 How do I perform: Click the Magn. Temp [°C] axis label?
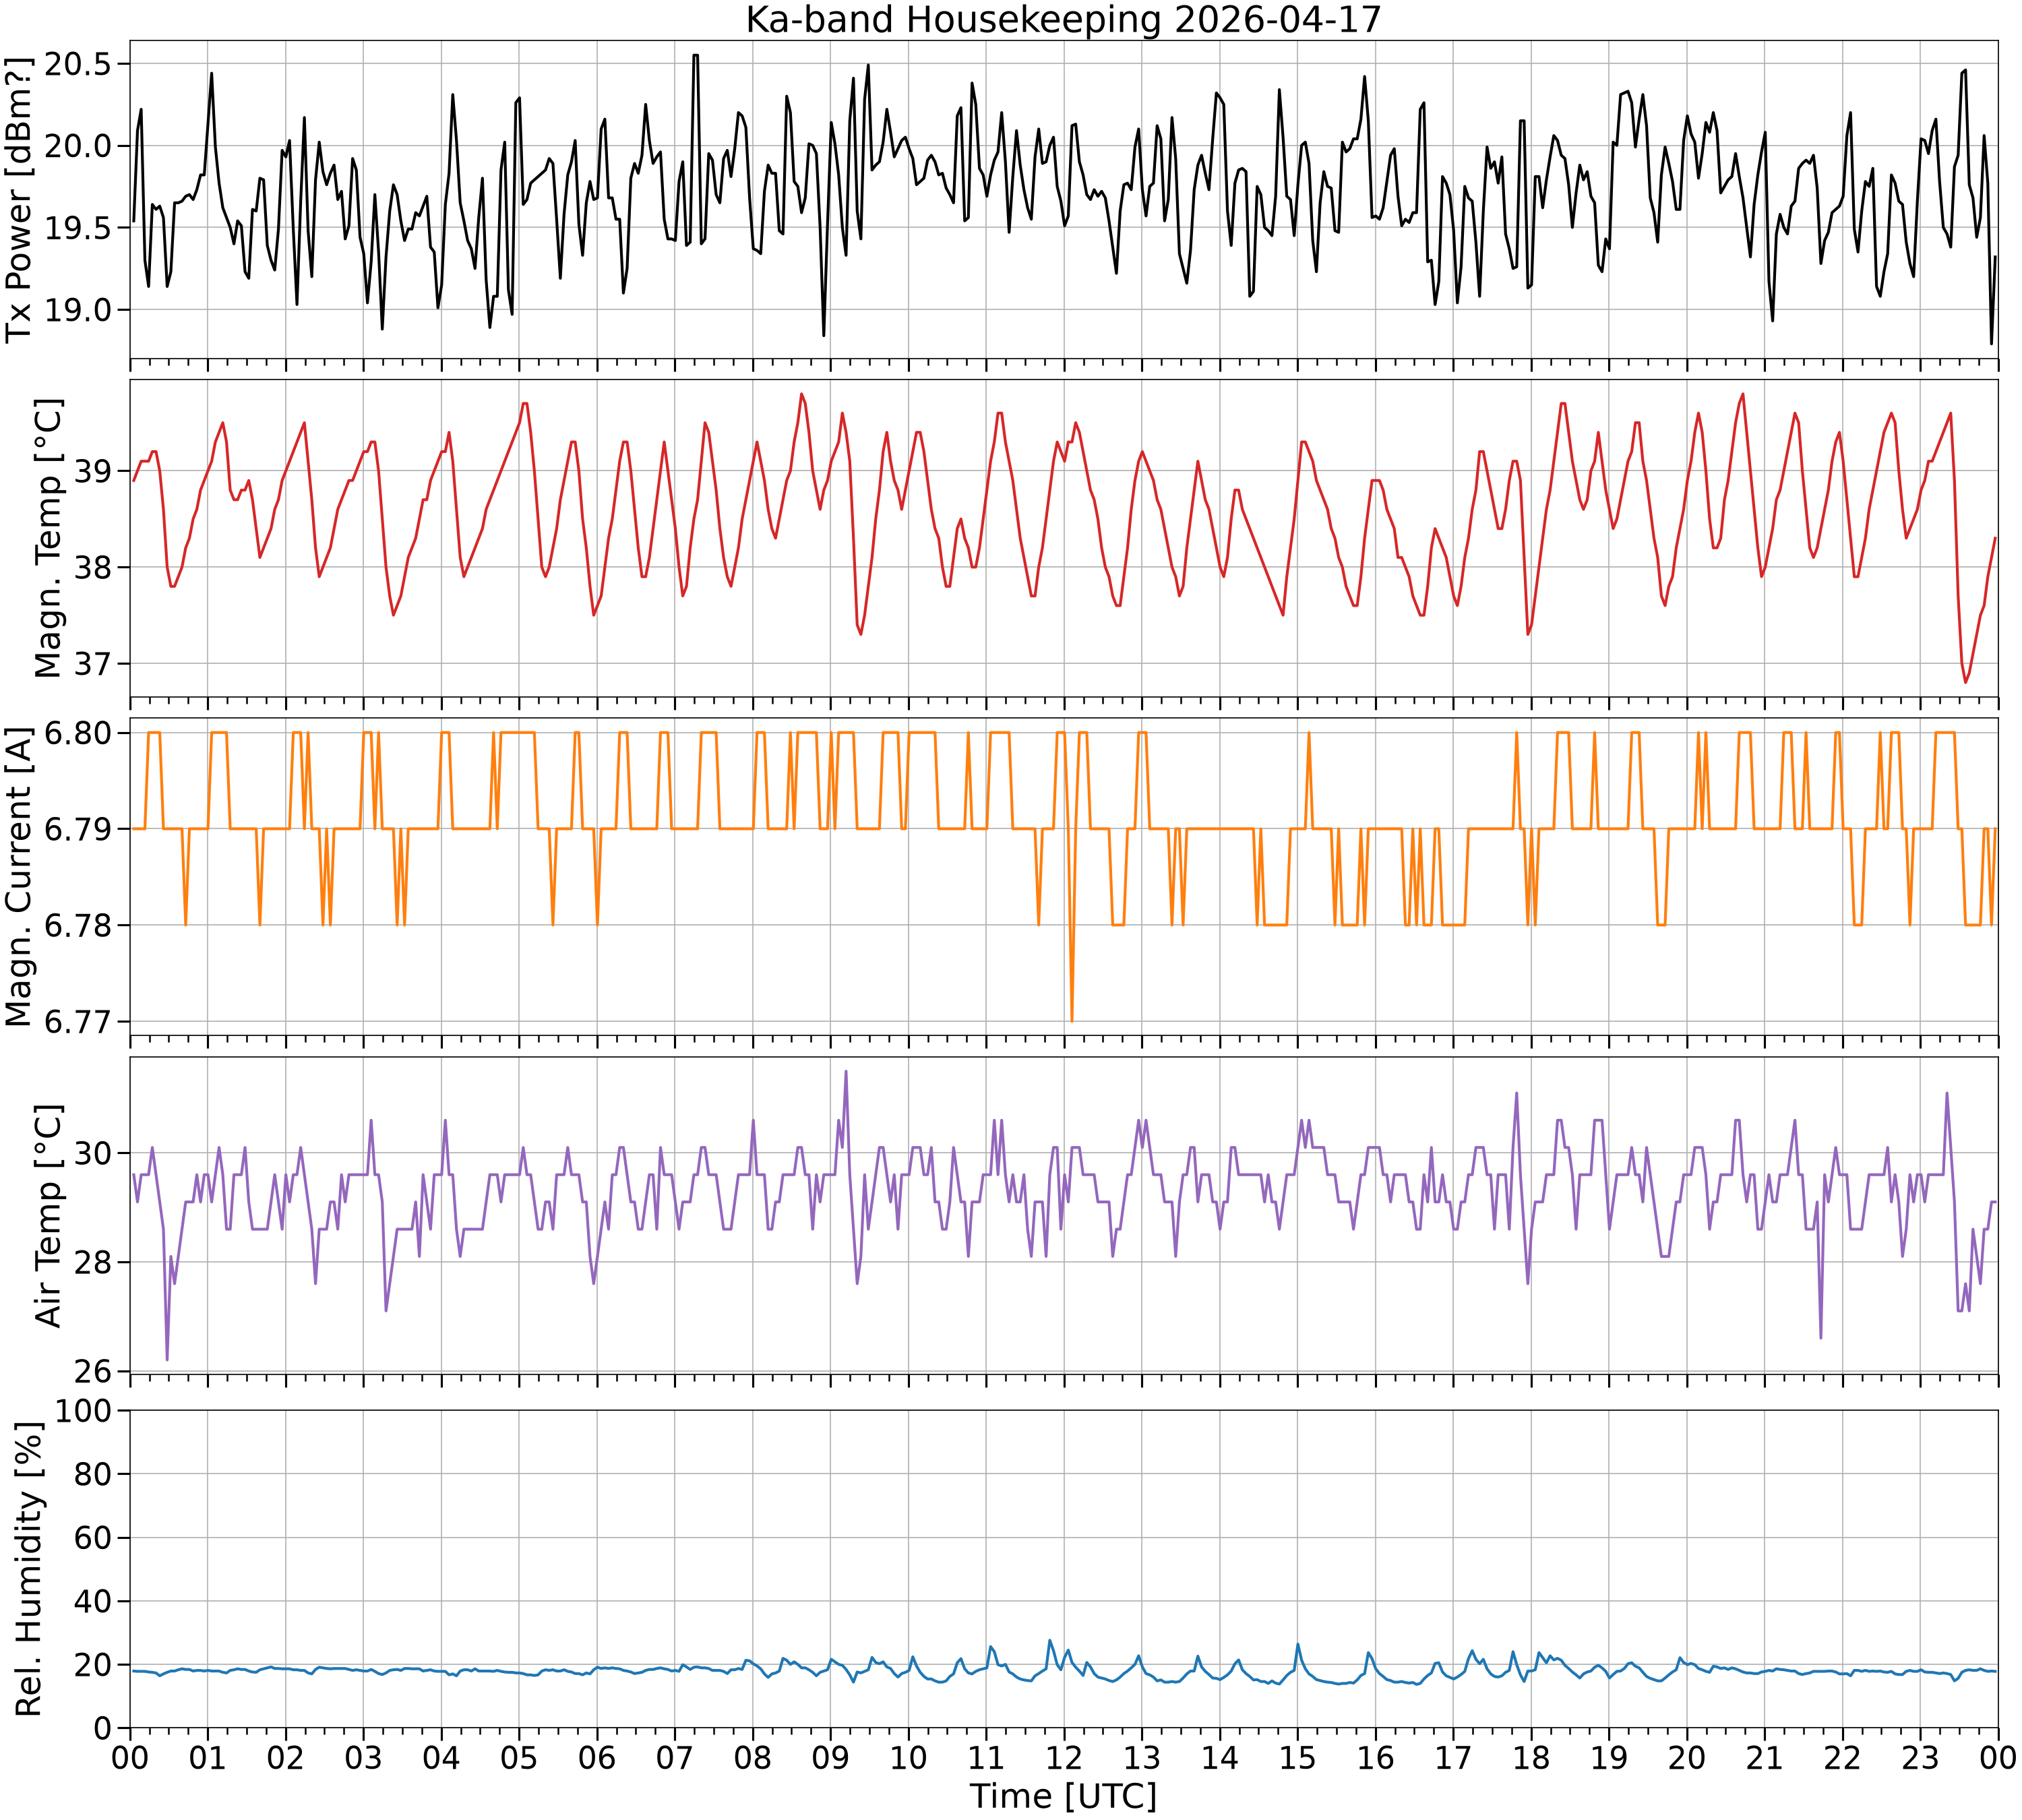click(x=48, y=538)
